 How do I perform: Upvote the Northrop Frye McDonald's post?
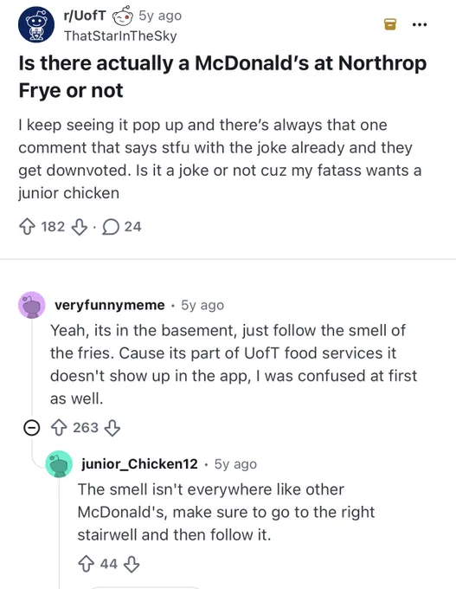pyautogui.click(x=27, y=227)
